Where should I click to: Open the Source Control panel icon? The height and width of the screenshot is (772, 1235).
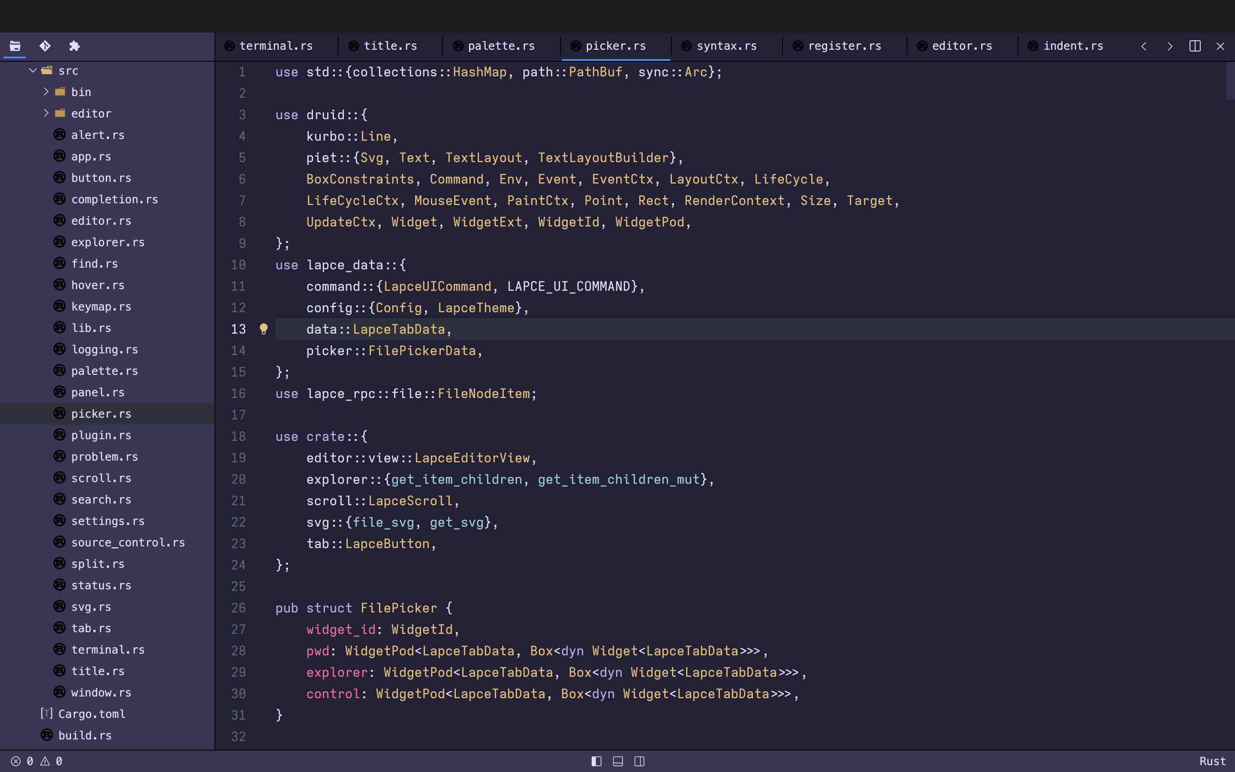pyautogui.click(x=45, y=46)
